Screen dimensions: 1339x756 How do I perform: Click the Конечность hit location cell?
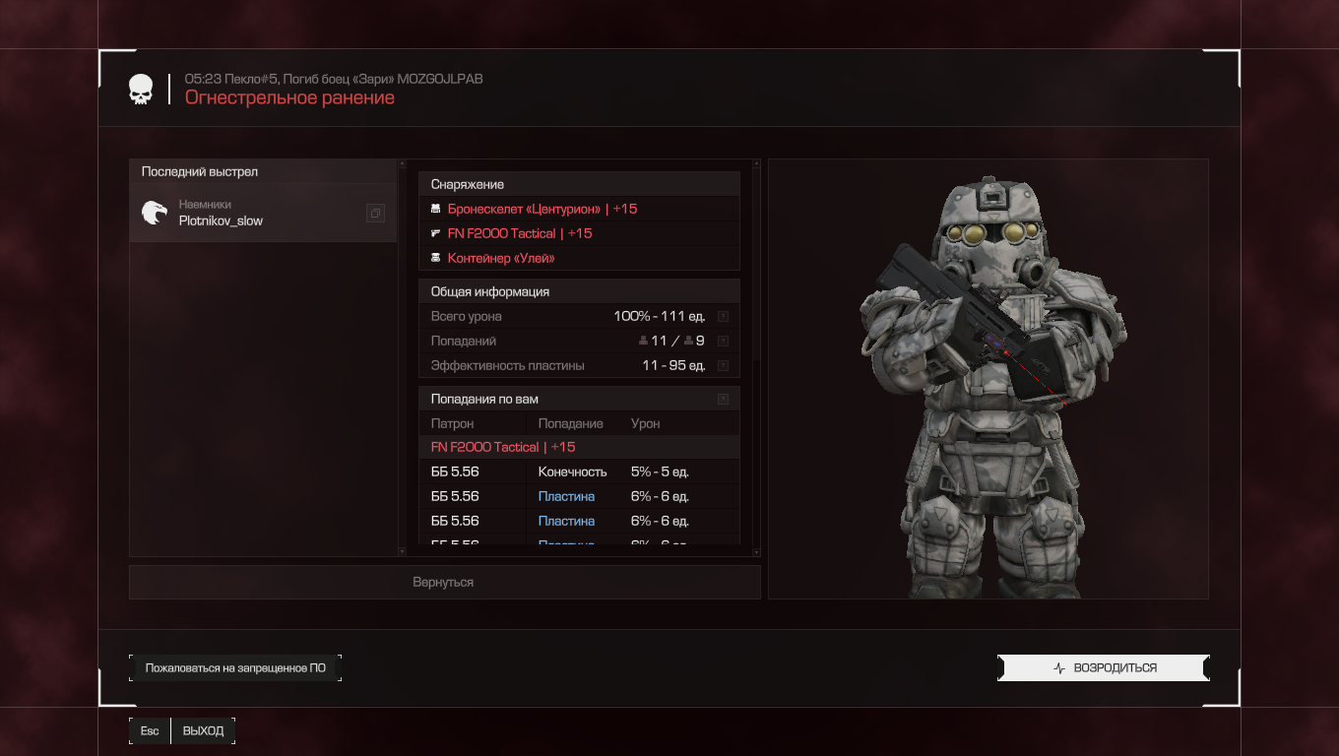coord(572,472)
